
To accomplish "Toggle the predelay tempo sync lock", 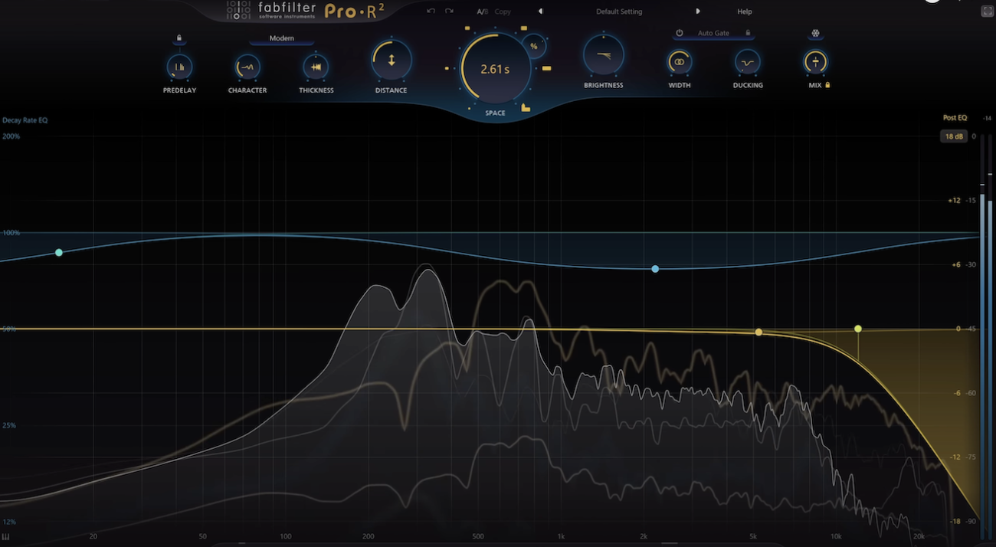I will tap(179, 38).
